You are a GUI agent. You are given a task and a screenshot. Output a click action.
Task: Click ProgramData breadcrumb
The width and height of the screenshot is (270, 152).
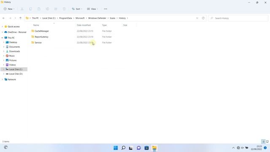tap(65, 18)
